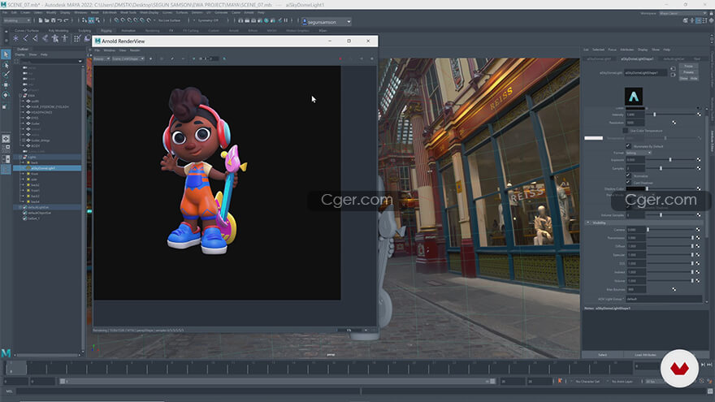The width and height of the screenshot is (715, 402).
Task: Select the Paint selection brush tool
Action: 6,75
